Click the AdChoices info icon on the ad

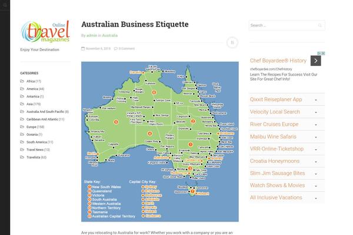319,53
